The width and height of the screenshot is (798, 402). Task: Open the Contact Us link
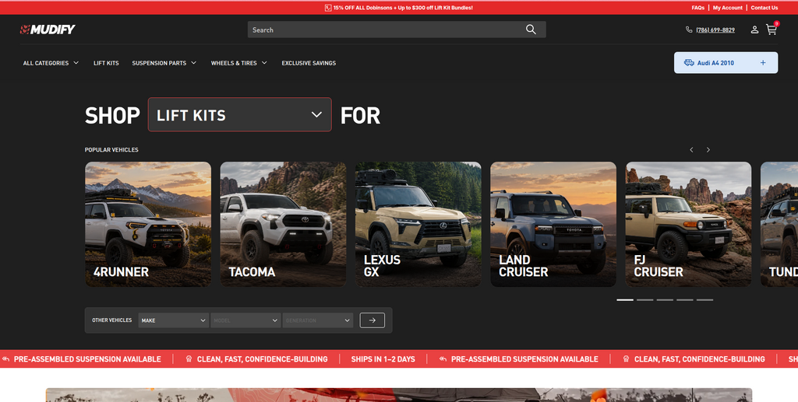pyautogui.click(x=764, y=8)
